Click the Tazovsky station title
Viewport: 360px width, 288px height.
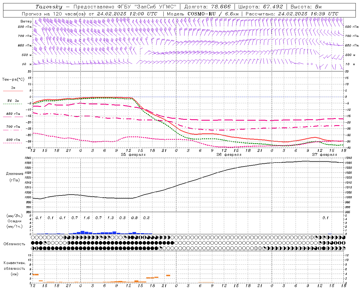[49, 7]
